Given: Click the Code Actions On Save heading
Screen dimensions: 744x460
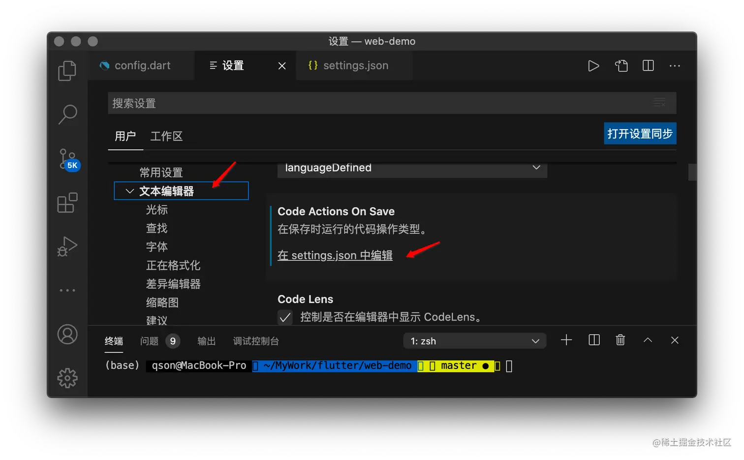Looking at the screenshot, I should 336,211.
